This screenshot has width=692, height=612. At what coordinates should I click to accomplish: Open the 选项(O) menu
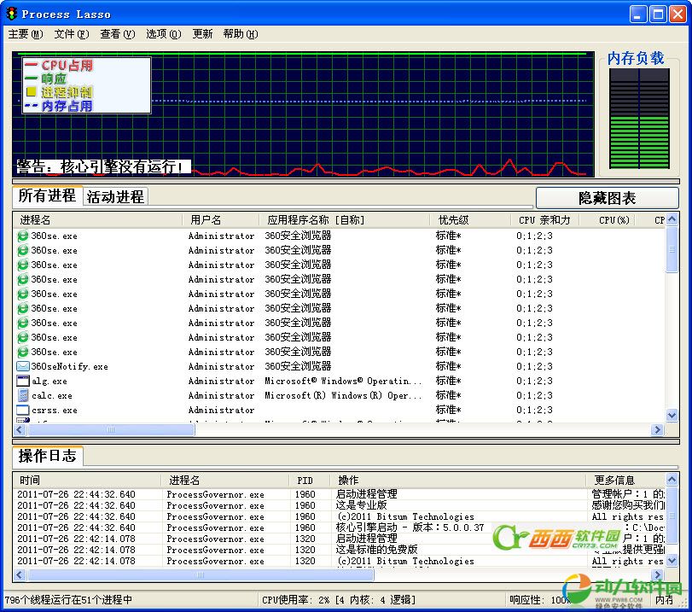(x=163, y=34)
